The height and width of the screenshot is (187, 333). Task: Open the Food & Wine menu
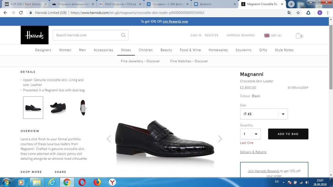coord(190,50)
